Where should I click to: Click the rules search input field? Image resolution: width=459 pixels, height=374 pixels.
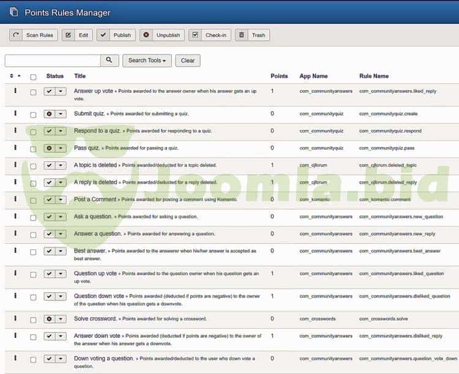click(53, 61)
